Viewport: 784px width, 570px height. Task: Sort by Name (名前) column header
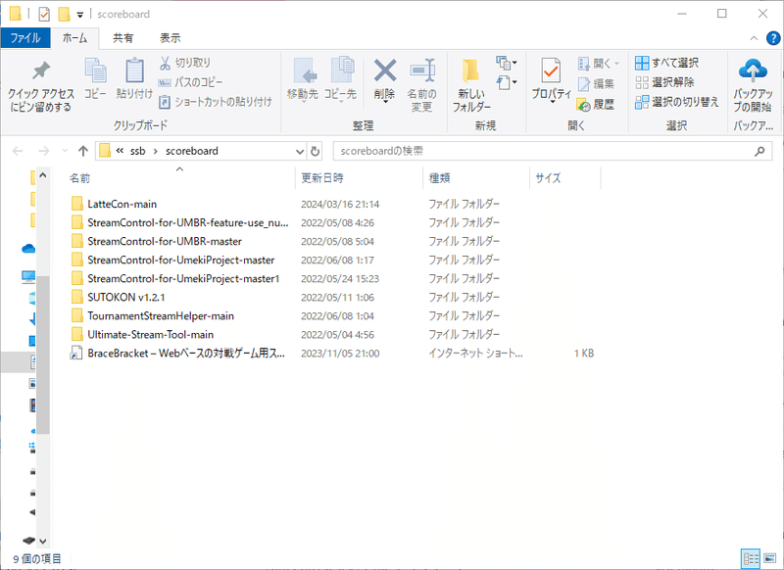(x=180, y=178)
